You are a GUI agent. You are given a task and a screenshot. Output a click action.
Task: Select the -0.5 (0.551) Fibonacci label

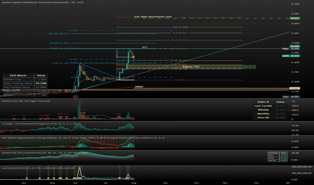click(x=180, y=33)
